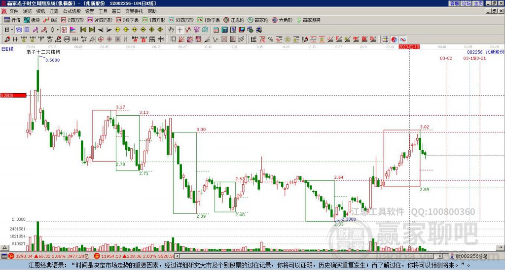The width and height of the screenshot is (505, 270).
Task: Toggle the crosshair cursor tool
Action: (x=180, y=30)
